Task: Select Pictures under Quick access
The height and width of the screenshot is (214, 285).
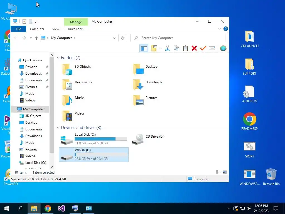Action: [31, 87]
